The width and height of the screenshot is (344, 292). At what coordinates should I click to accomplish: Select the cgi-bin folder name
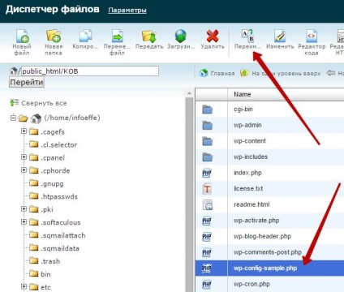coord(243,109)
